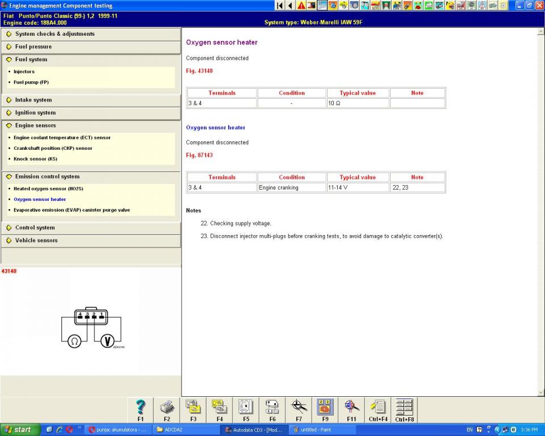Expand System checks & adjustments section
The width and height of the screenshot is (545, 436).
[91, 34]
